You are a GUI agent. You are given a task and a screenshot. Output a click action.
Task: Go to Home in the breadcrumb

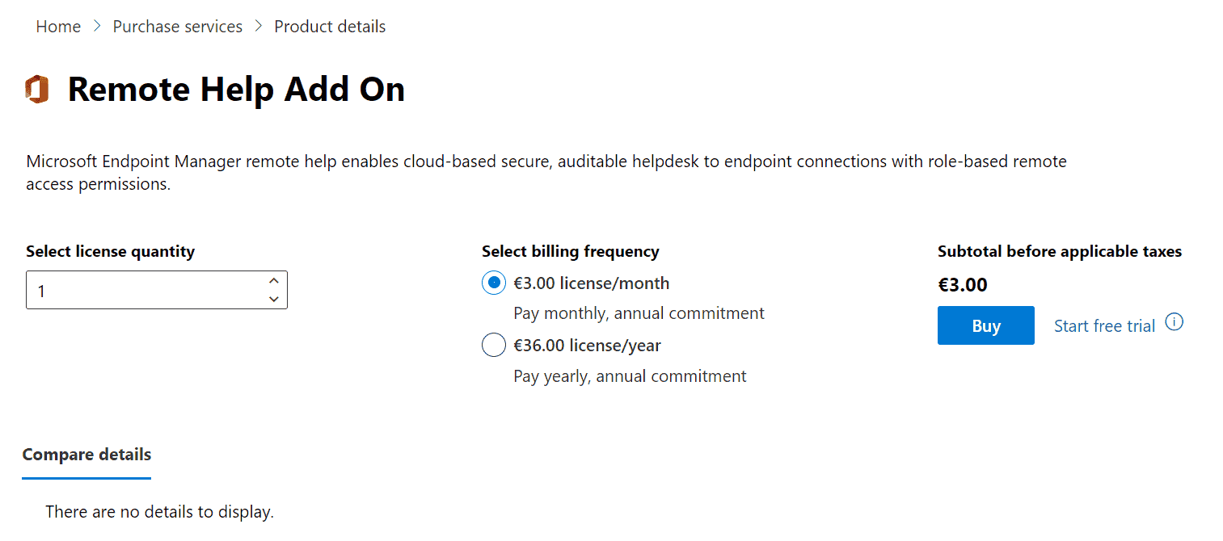pos(58,27)
